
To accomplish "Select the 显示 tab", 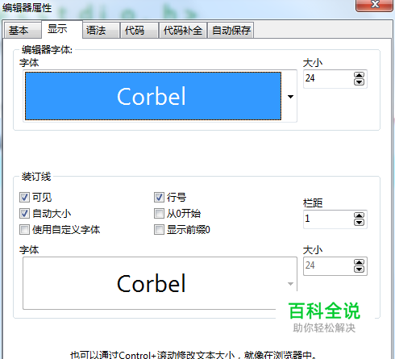I will pos(62,29).
